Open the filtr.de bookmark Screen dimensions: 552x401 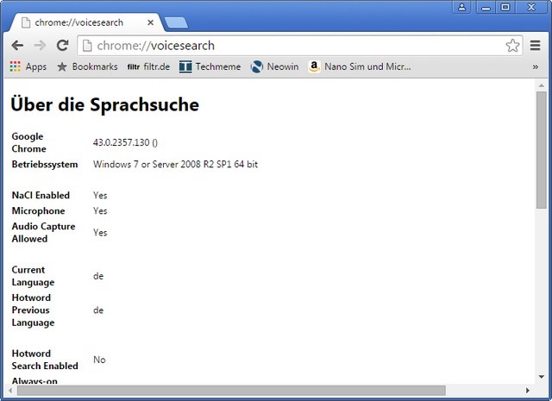[x=149, y=66]
